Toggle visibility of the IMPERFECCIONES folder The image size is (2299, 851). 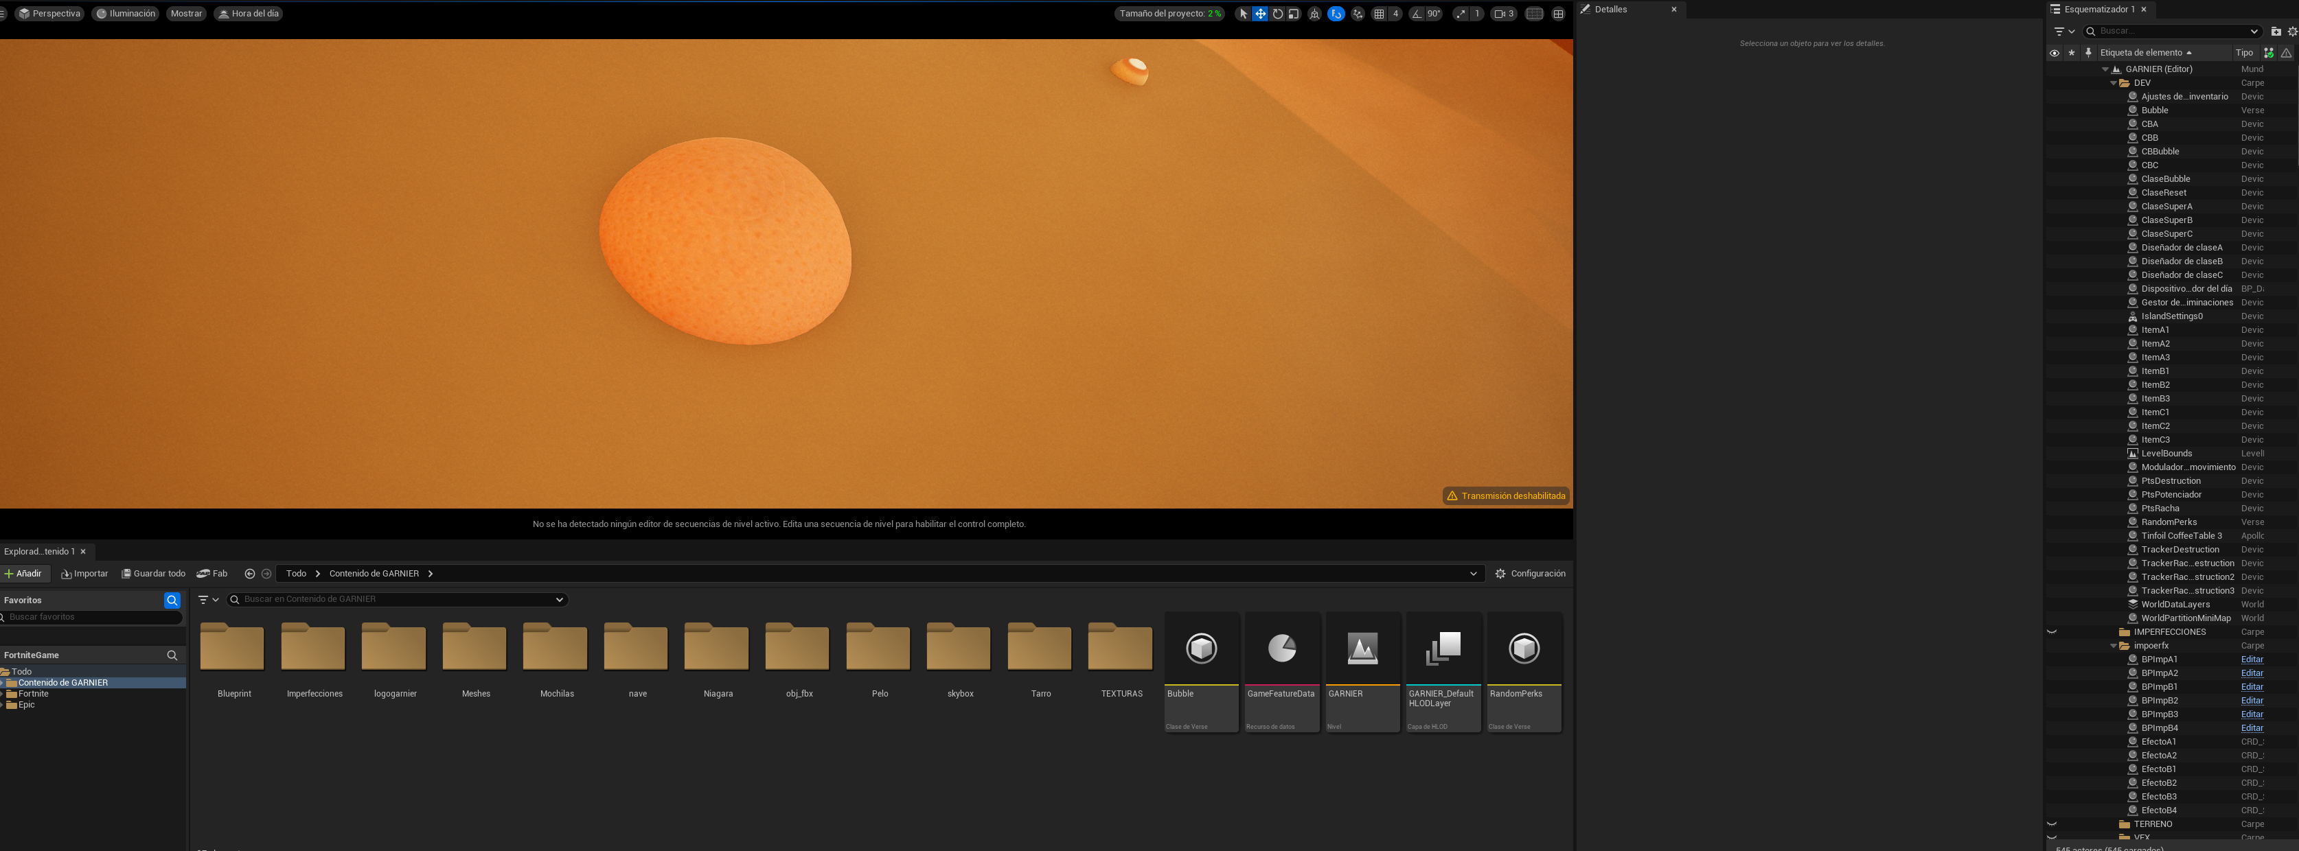pos(2052,631)
